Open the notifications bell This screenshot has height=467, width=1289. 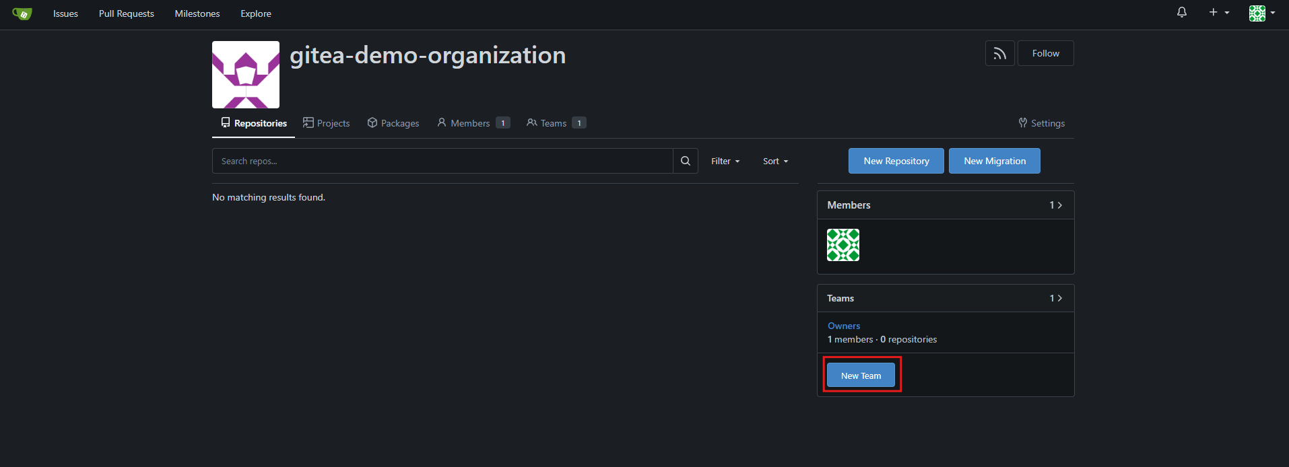click(1181, 13)
